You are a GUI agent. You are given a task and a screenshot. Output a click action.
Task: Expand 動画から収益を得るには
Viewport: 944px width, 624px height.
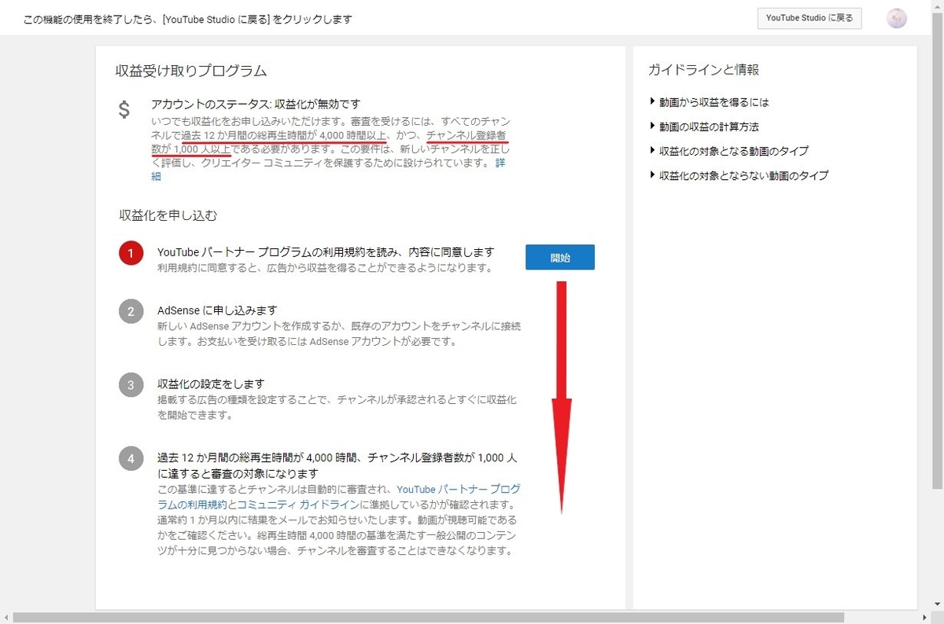[x=709, y=102]
